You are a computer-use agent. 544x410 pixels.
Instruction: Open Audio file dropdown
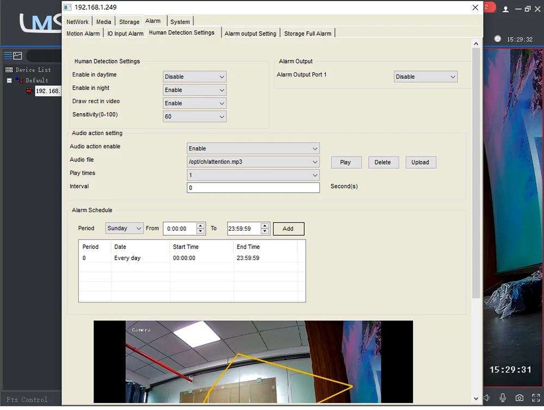pos(253,162)
